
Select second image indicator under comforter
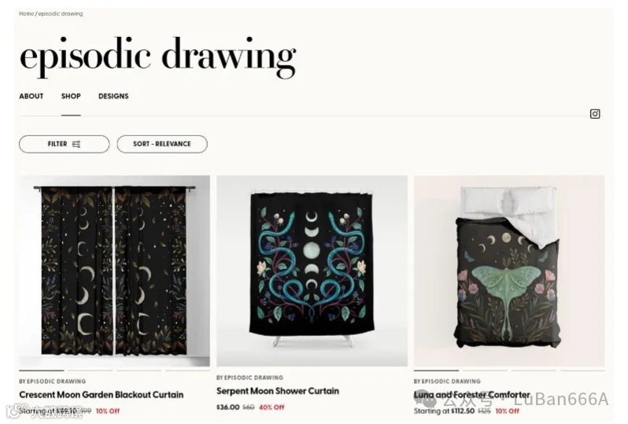click(485, 371)
